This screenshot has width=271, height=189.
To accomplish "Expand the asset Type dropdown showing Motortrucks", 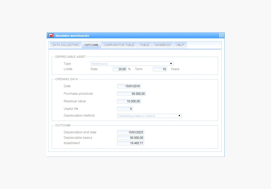I will click(x=132, y=64).
